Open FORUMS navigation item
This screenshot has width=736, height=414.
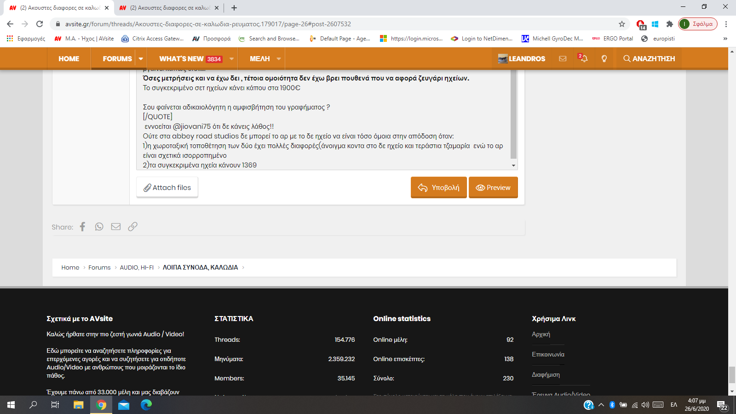click(x=117, y=58)
